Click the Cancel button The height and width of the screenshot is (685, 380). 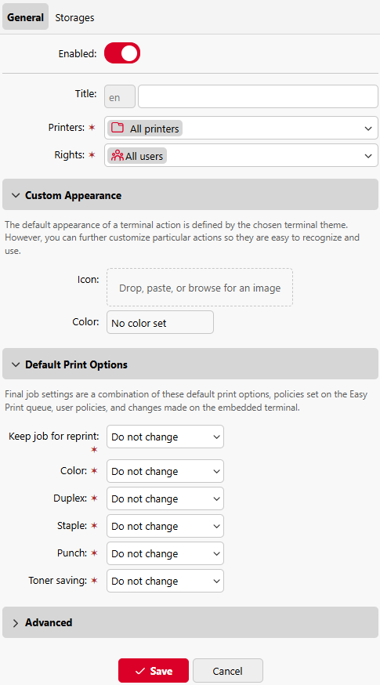[x=227, y=671]
